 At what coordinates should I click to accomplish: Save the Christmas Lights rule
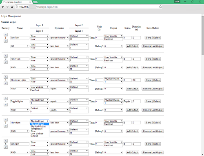point(149,80)
